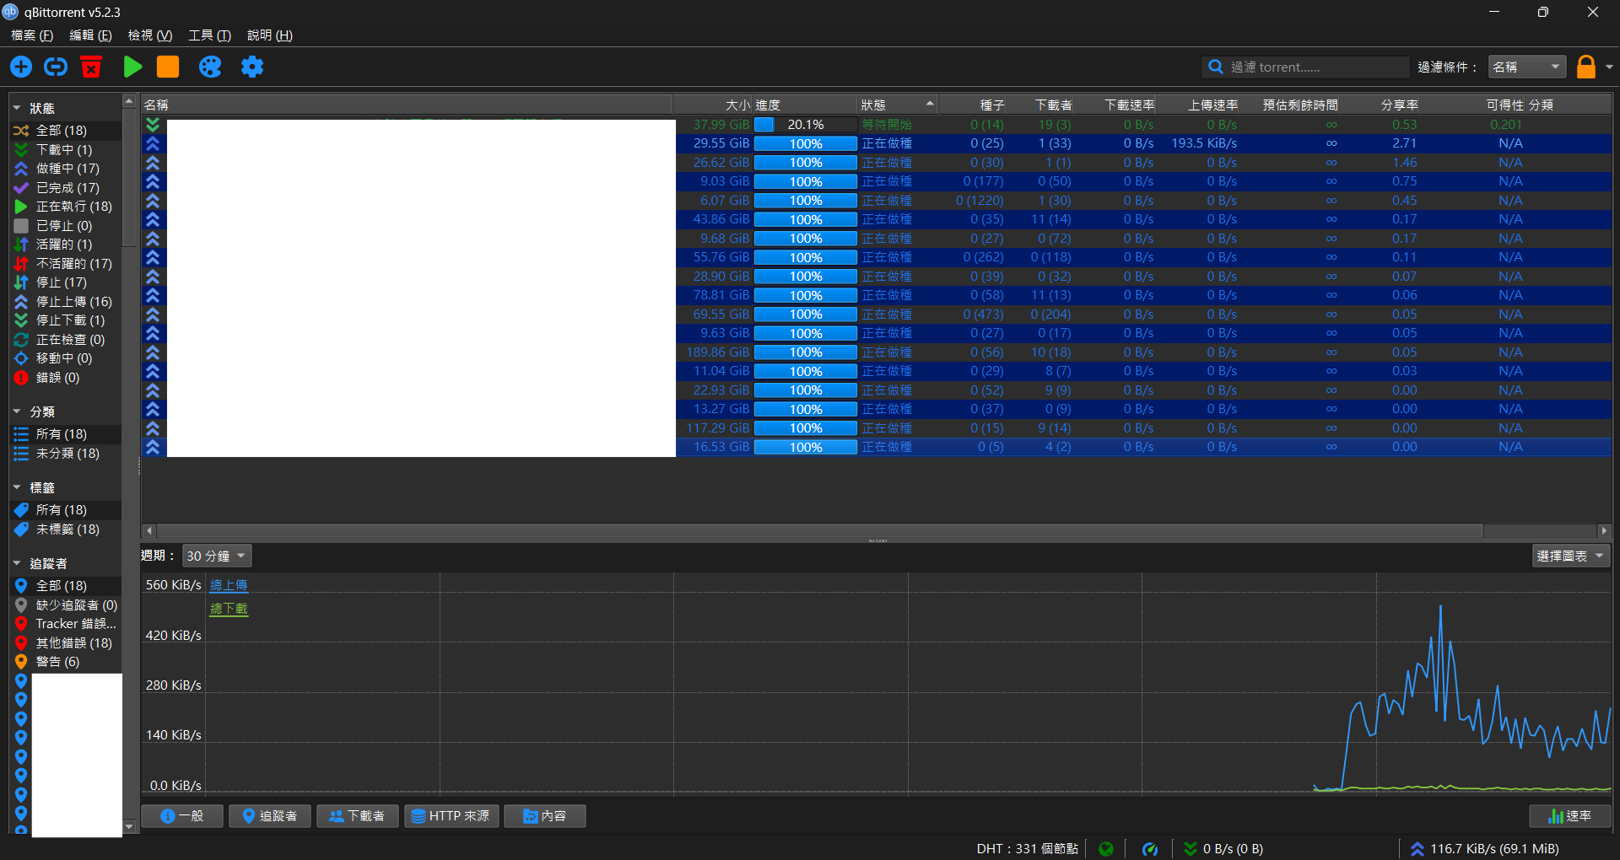Select 警告 (6) tracker filter

[x=65, y=661]
